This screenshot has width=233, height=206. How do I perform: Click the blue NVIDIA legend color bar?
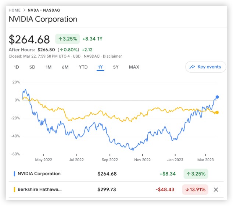(x=14, y=174)
